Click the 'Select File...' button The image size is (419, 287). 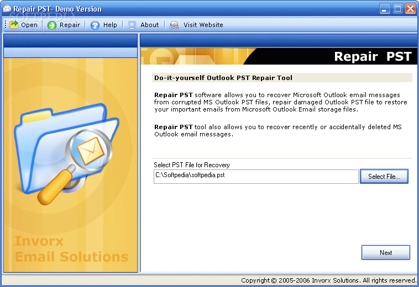(x=384, y=176)
